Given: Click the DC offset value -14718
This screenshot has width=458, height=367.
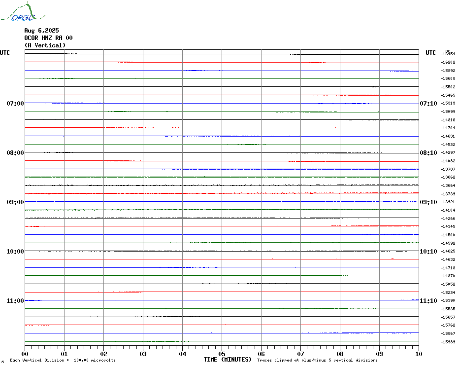Looking at the screenshot, I should 448,268.
